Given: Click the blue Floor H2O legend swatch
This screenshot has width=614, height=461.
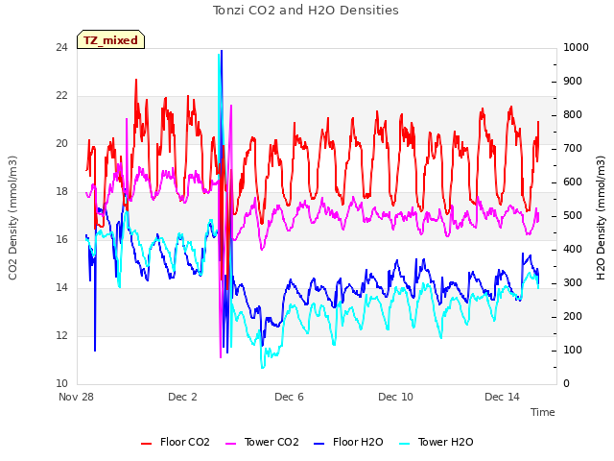Looking at the screenshot, I should [319, 444].
